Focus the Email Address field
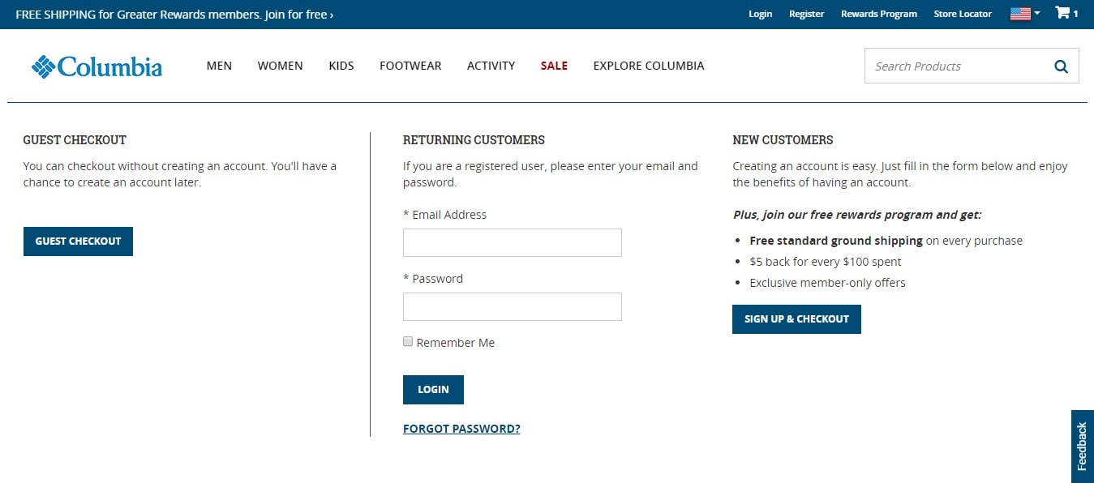 pyautogui.click(x=513, y=242)
